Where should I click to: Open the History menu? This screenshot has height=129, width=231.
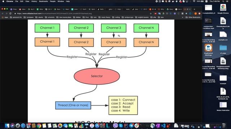[34, 1]
